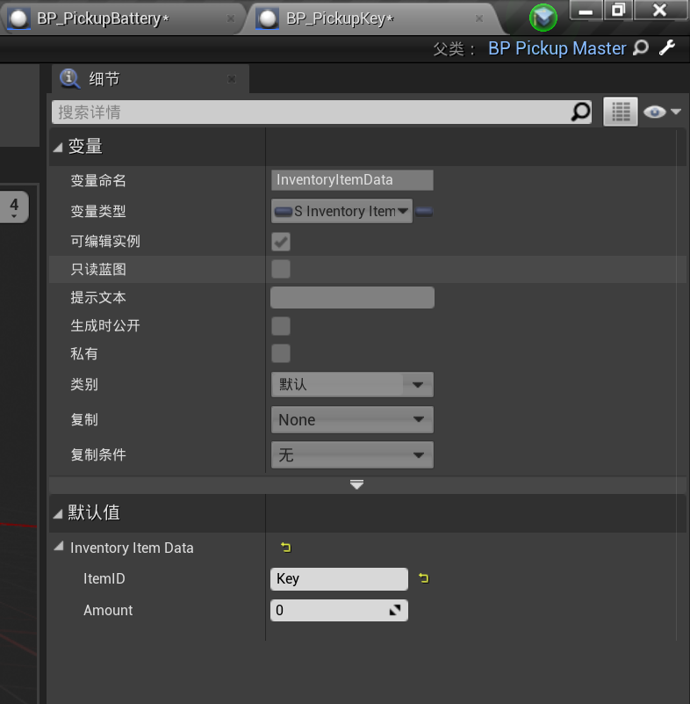Minimize the editor window
The width and height of the screenshot is (690, 704).
coord(586,10)
